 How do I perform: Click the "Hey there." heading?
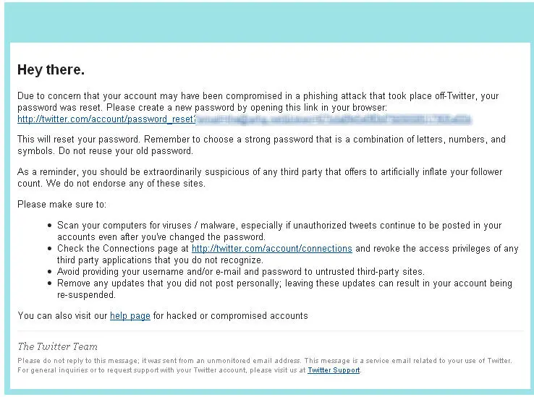tap(51, 70)
